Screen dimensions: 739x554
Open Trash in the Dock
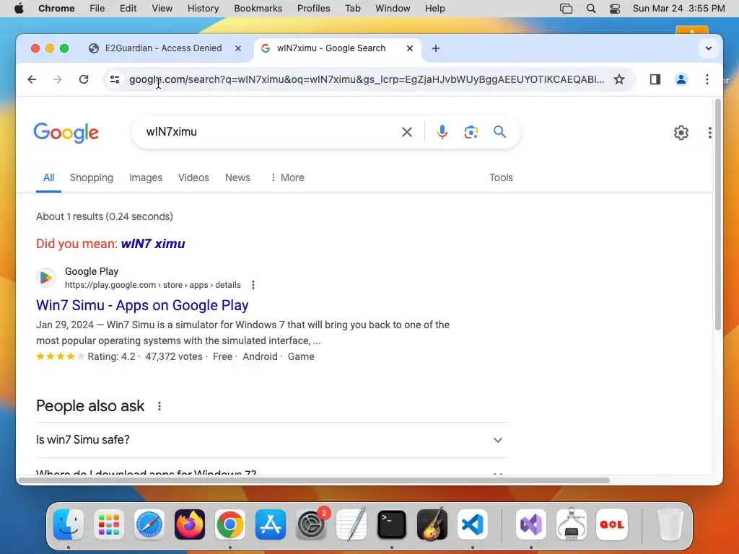(670, 524)
